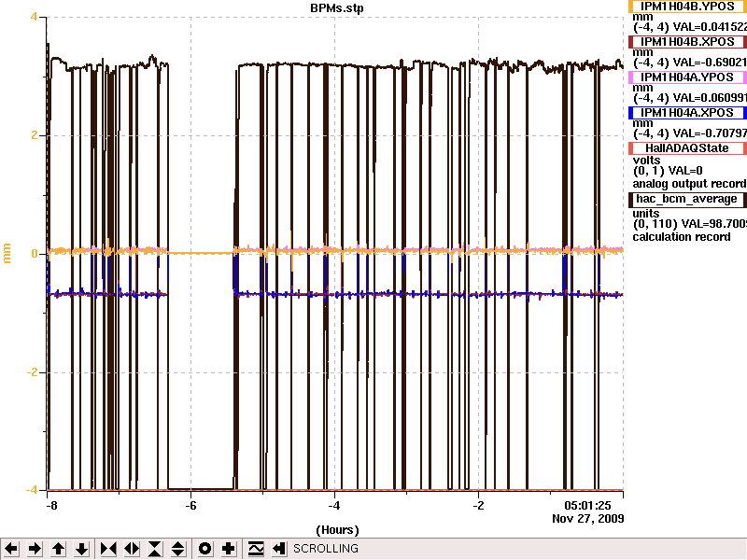Click the (-4, 4) VAL=0.060991 readout

690,98
